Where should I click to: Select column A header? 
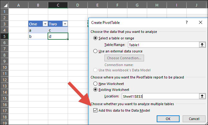pyautogui.click(x=18, y=5)
